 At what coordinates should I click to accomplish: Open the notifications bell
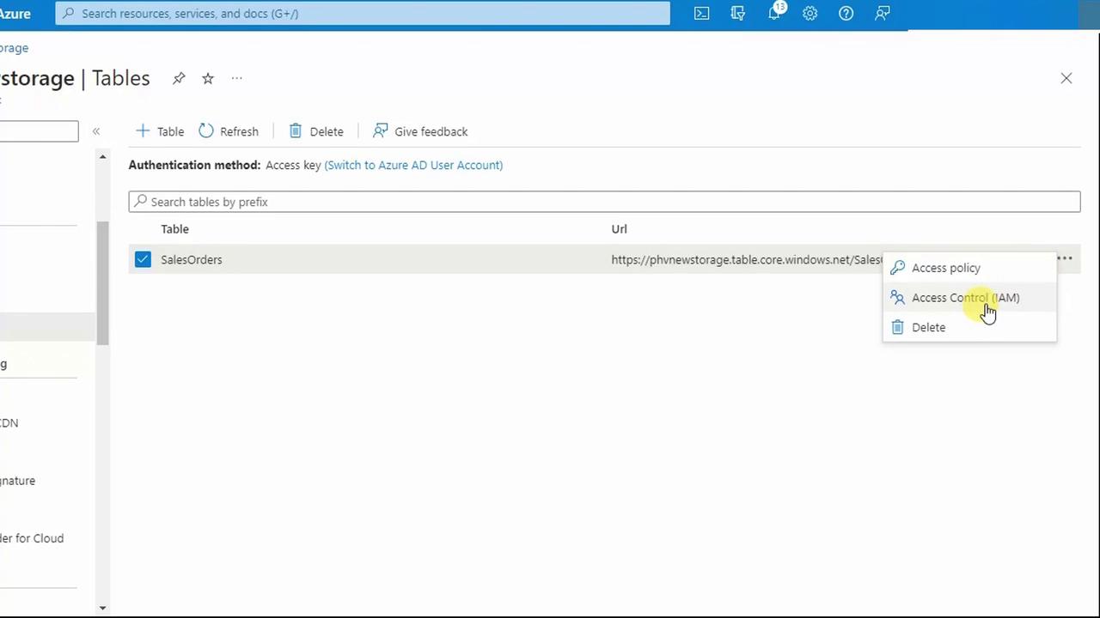point(774,13)
